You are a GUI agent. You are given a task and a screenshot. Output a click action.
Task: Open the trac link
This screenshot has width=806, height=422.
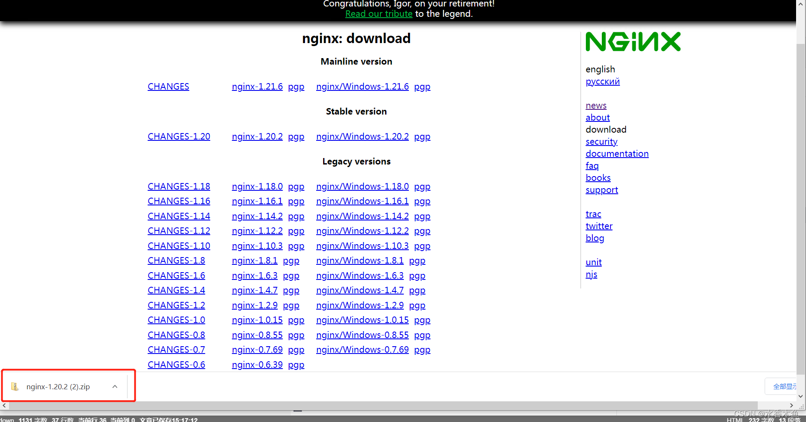pyautogui.click(x=593, y=214)
